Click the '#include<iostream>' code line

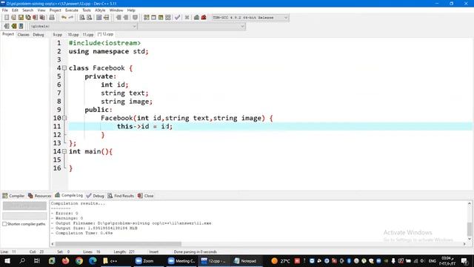coord(104,43)
